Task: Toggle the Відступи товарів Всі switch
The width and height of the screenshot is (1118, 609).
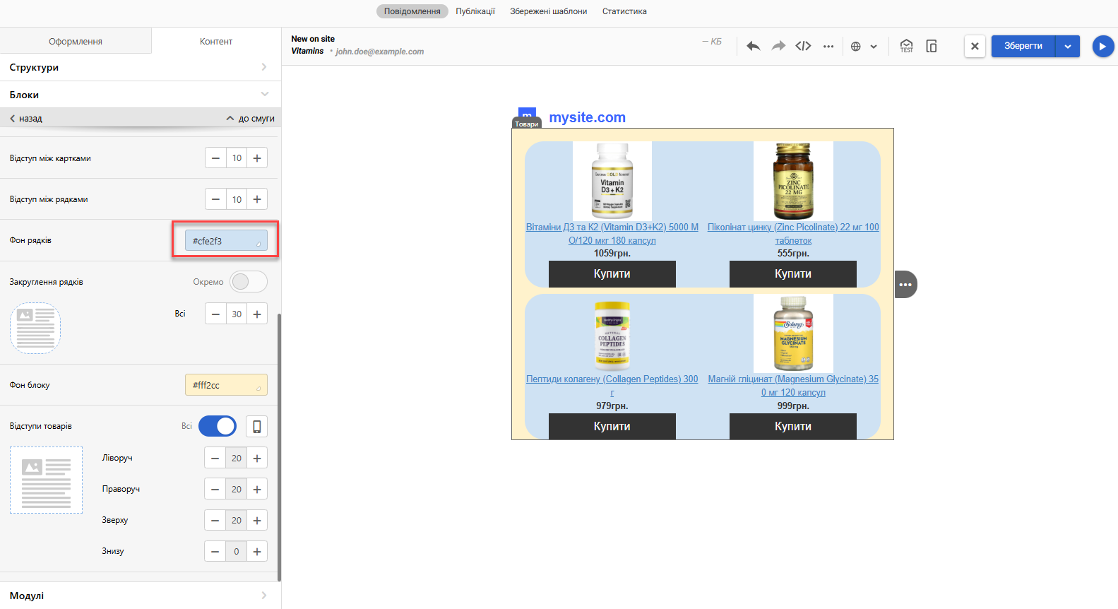Action: [218, 426]
